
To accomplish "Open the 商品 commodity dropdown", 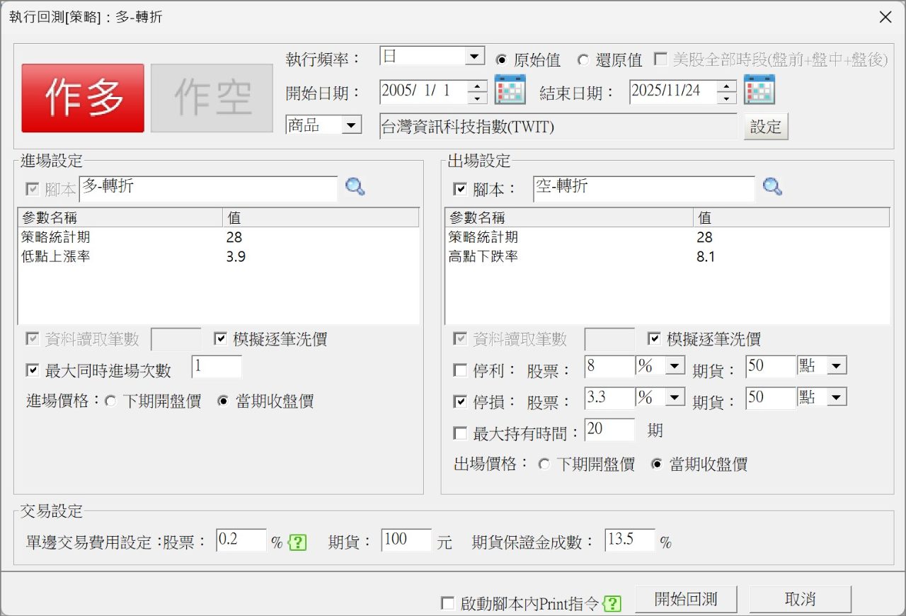I will point(349,125).
